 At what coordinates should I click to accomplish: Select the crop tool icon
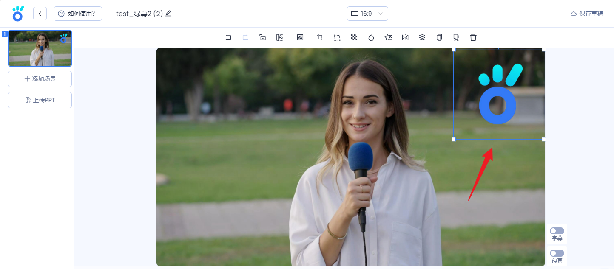click(320, 37)
